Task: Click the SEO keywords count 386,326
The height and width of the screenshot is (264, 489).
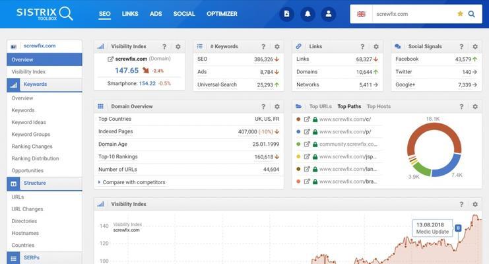Action: tap(263, 59)
